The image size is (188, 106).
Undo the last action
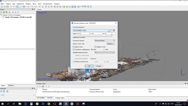pyautogui.click(x=11, y=6)
